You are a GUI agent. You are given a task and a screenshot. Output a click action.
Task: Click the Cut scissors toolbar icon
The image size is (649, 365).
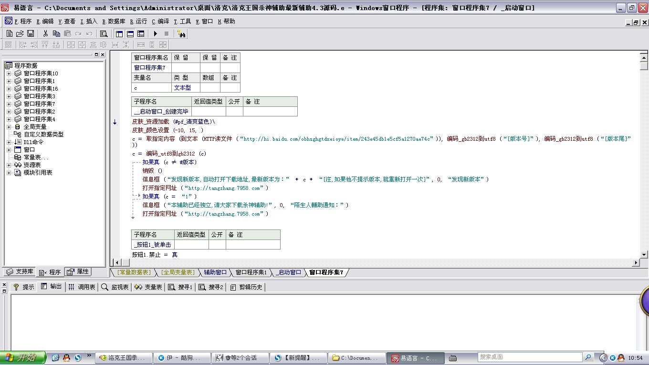pyautogui.click(x=45, y=33)
